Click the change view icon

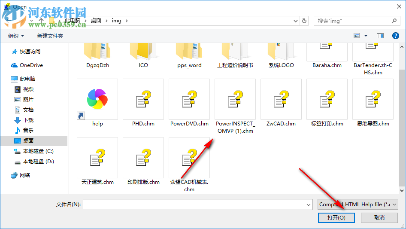(x=357, y=36)
